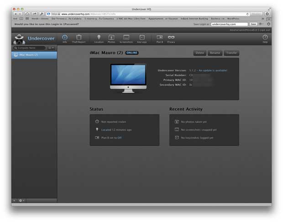Click the Safari back arrow
The image size is (283, 222).
(x=16, y=14)
